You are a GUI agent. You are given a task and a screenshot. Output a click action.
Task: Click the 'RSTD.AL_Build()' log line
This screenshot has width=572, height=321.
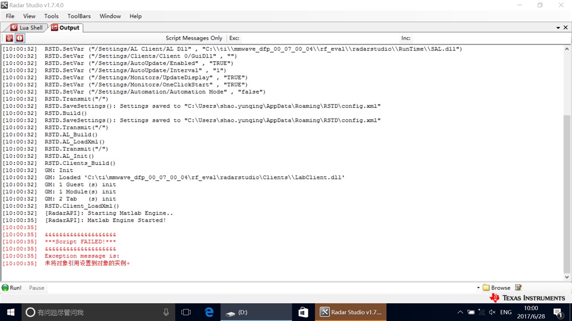pos(71,135)
